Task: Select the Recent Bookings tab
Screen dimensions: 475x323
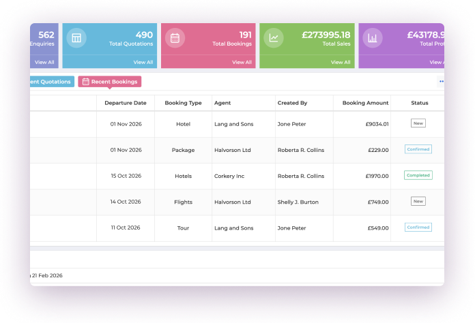Action: coord(110,82)
